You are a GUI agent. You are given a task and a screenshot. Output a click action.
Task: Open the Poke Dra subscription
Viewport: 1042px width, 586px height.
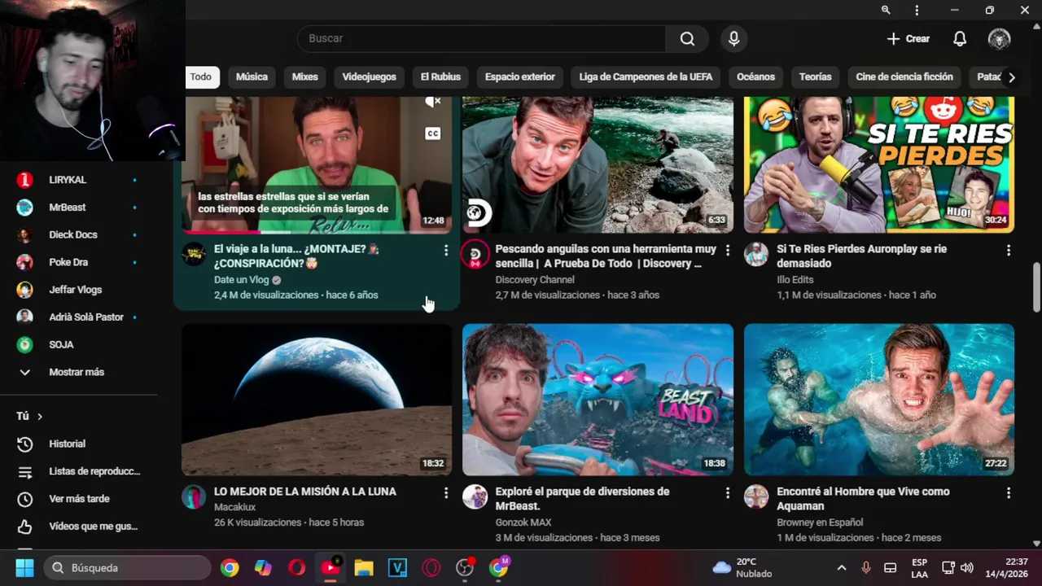coord(77,262)
